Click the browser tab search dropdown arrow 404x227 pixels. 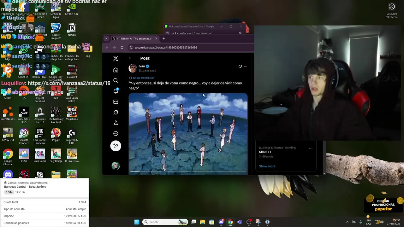pyautogui.click(x=106, y=38)
